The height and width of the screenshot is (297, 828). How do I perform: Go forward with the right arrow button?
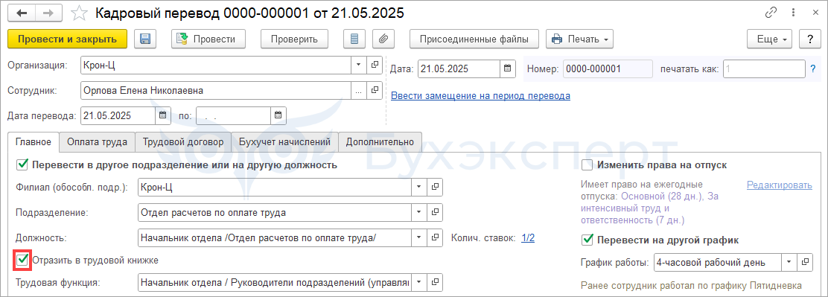point(48,13)
